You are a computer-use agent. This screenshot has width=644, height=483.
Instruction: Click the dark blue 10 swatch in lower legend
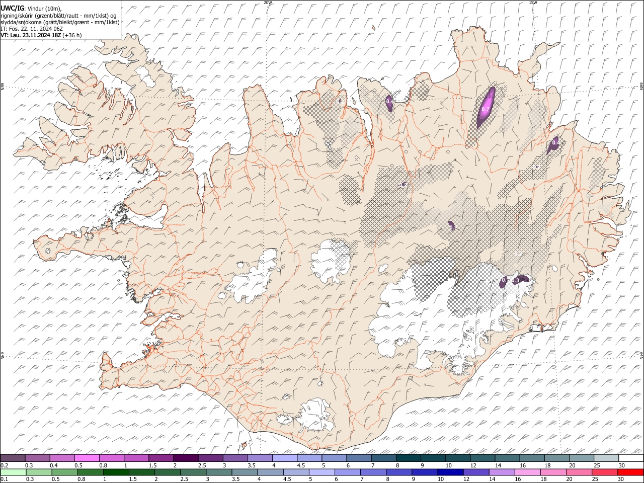450,472
